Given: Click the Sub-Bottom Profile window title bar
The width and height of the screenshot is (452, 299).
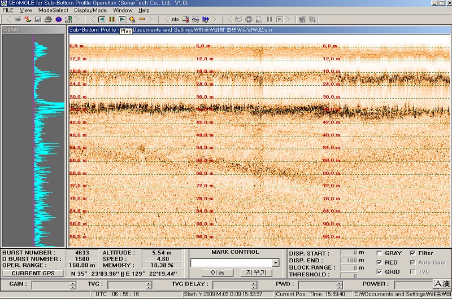Looking at the screenshot, I should coord(259,30).
